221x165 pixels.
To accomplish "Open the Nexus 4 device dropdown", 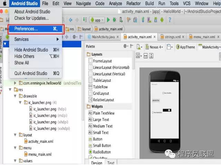I will click(x=154, y=47).
